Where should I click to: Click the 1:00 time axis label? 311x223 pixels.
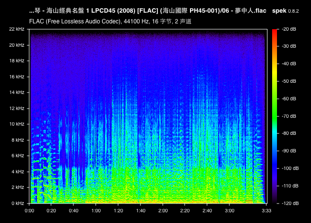click(96, 210)
